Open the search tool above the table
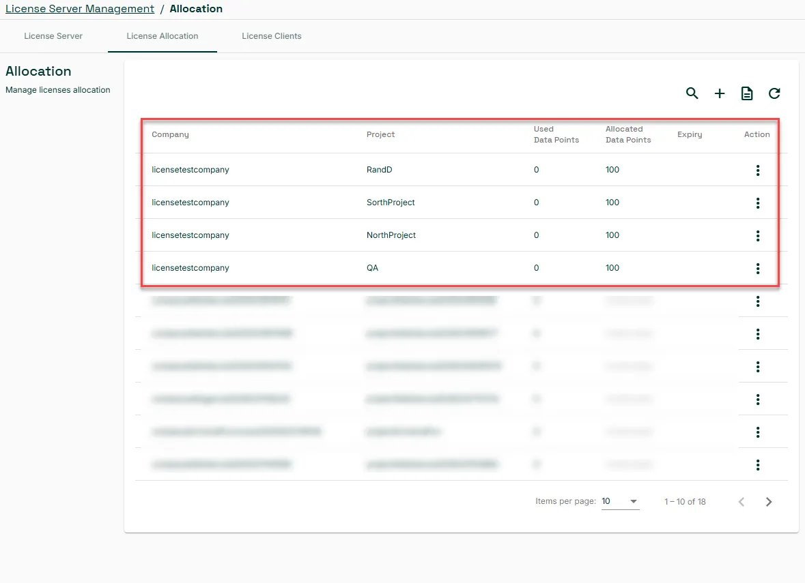Viewport: 805px width, 583px height. click(x=692, y=93)
